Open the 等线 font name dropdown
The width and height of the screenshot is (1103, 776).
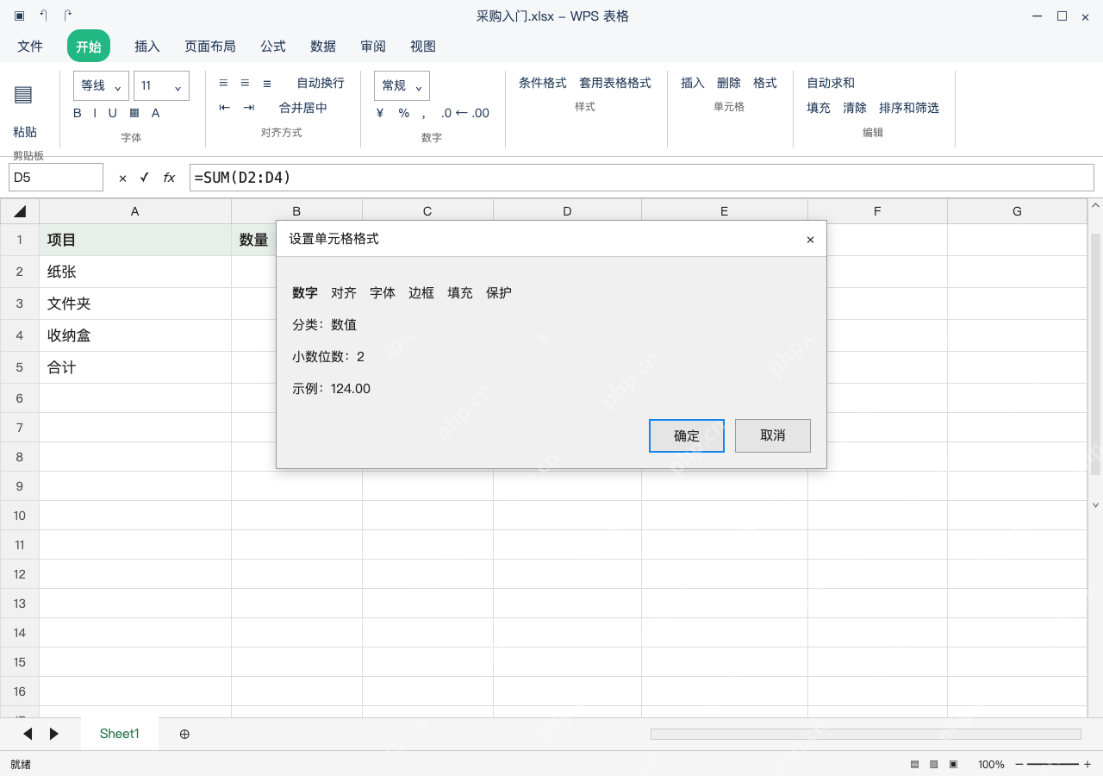[x=101, y=86]
